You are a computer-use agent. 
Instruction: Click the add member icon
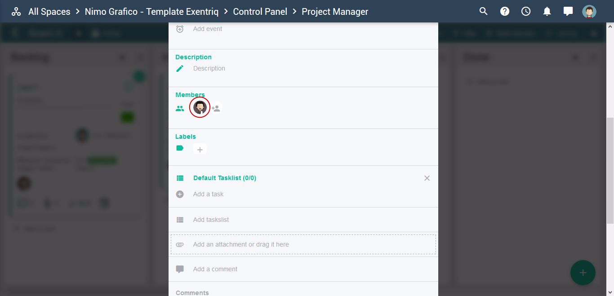coord(216,108)
